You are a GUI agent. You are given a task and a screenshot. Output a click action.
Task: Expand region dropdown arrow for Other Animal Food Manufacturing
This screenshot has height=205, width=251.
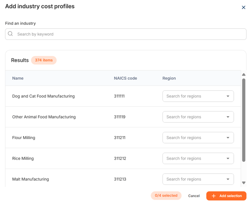point(228,117)
